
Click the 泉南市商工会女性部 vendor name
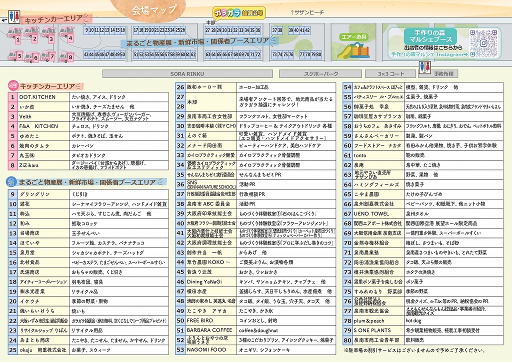[x=209, y=116]
